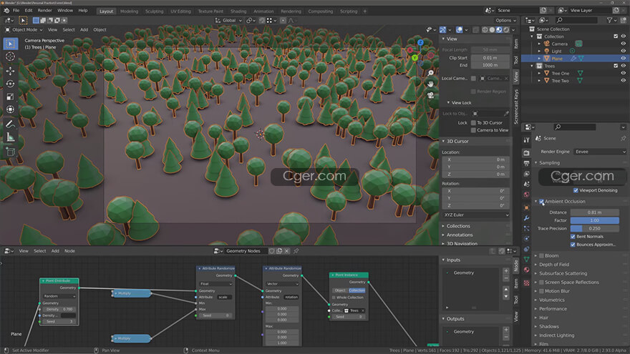This screenshot has height=354, width=630.
Task: Enable the Bloom checkbox
Action: (541, 256)
